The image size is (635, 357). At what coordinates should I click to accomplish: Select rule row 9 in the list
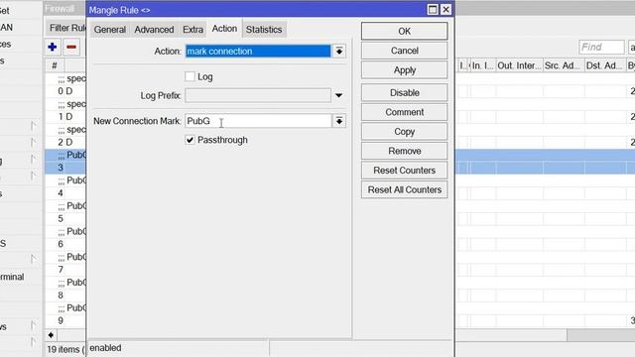(64, 320)
